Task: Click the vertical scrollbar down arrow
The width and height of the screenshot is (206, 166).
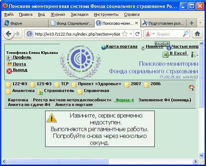Action: tap(201, 156)
